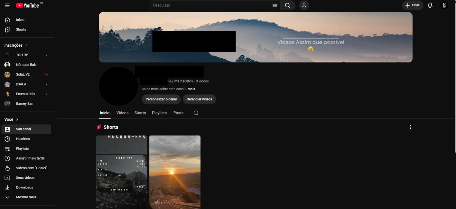
Task: Open Assistir mais tarde list
Action: [26, 159]
